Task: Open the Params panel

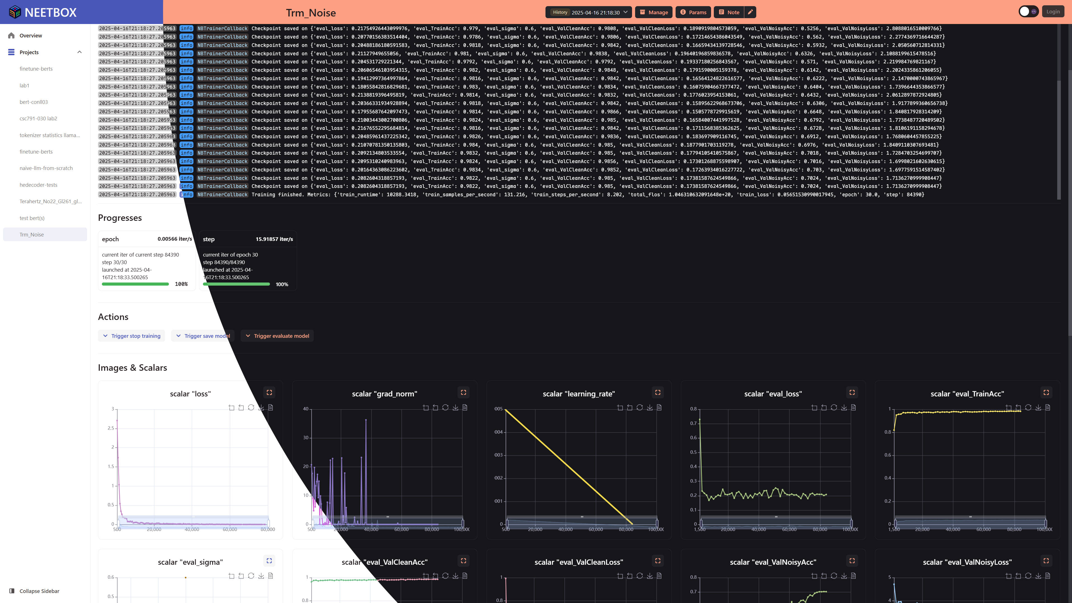Action: (x=693, y=12)
